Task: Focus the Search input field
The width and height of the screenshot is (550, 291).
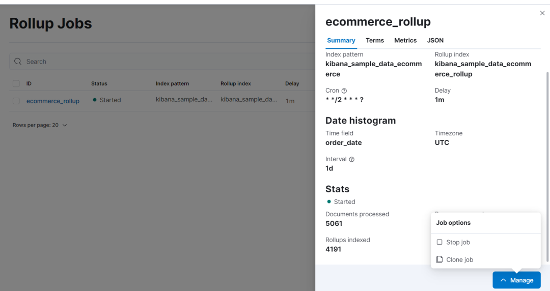Action: (162, 62)
